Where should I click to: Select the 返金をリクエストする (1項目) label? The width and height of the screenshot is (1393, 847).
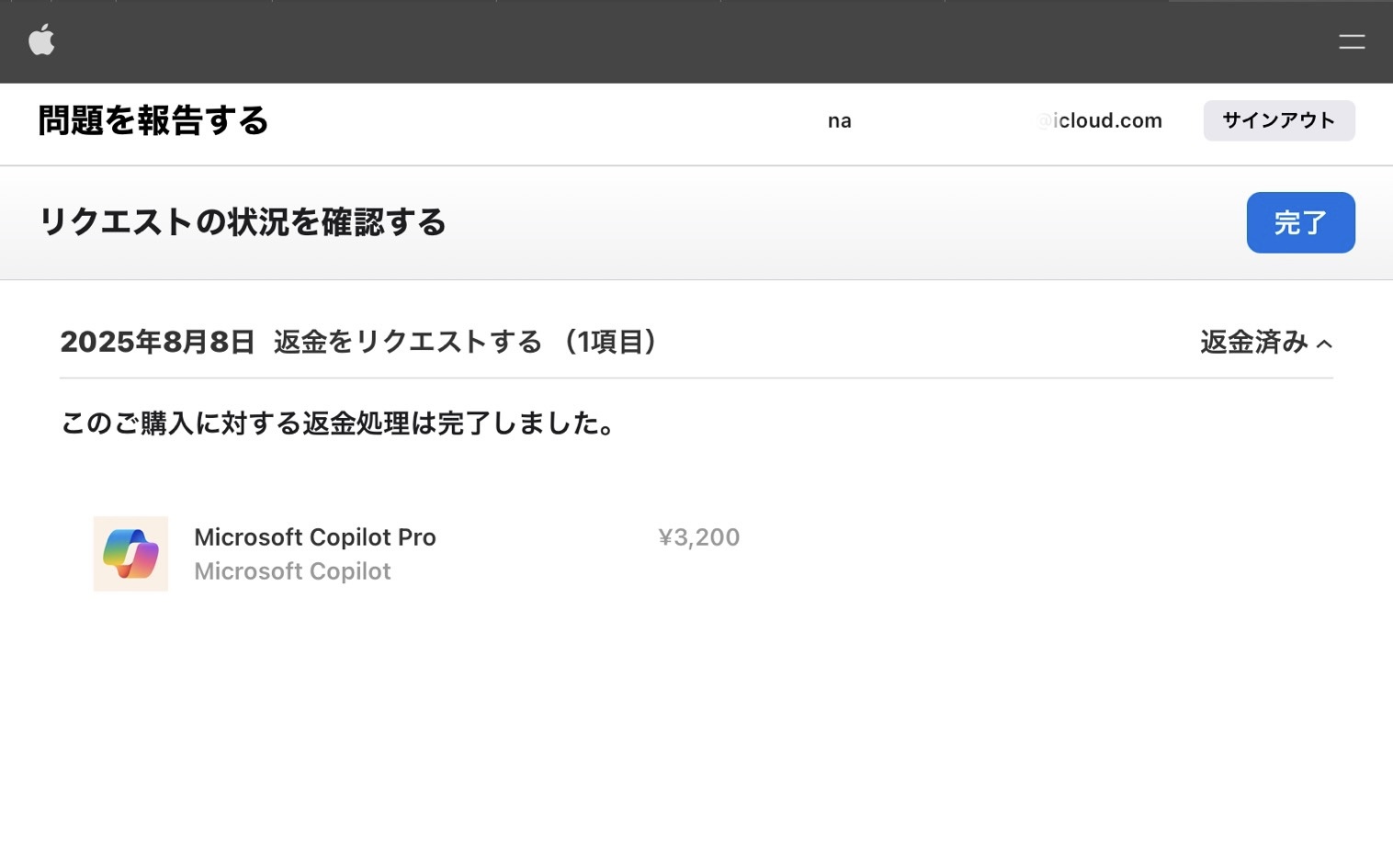(466, 342)
